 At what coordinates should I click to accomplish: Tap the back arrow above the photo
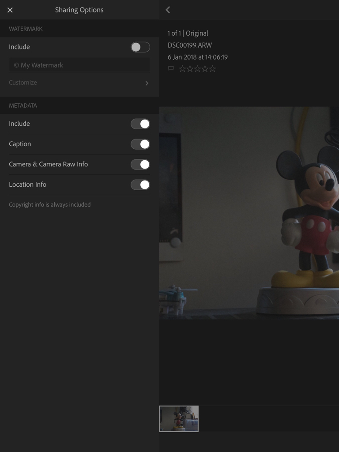click(168, 10)
